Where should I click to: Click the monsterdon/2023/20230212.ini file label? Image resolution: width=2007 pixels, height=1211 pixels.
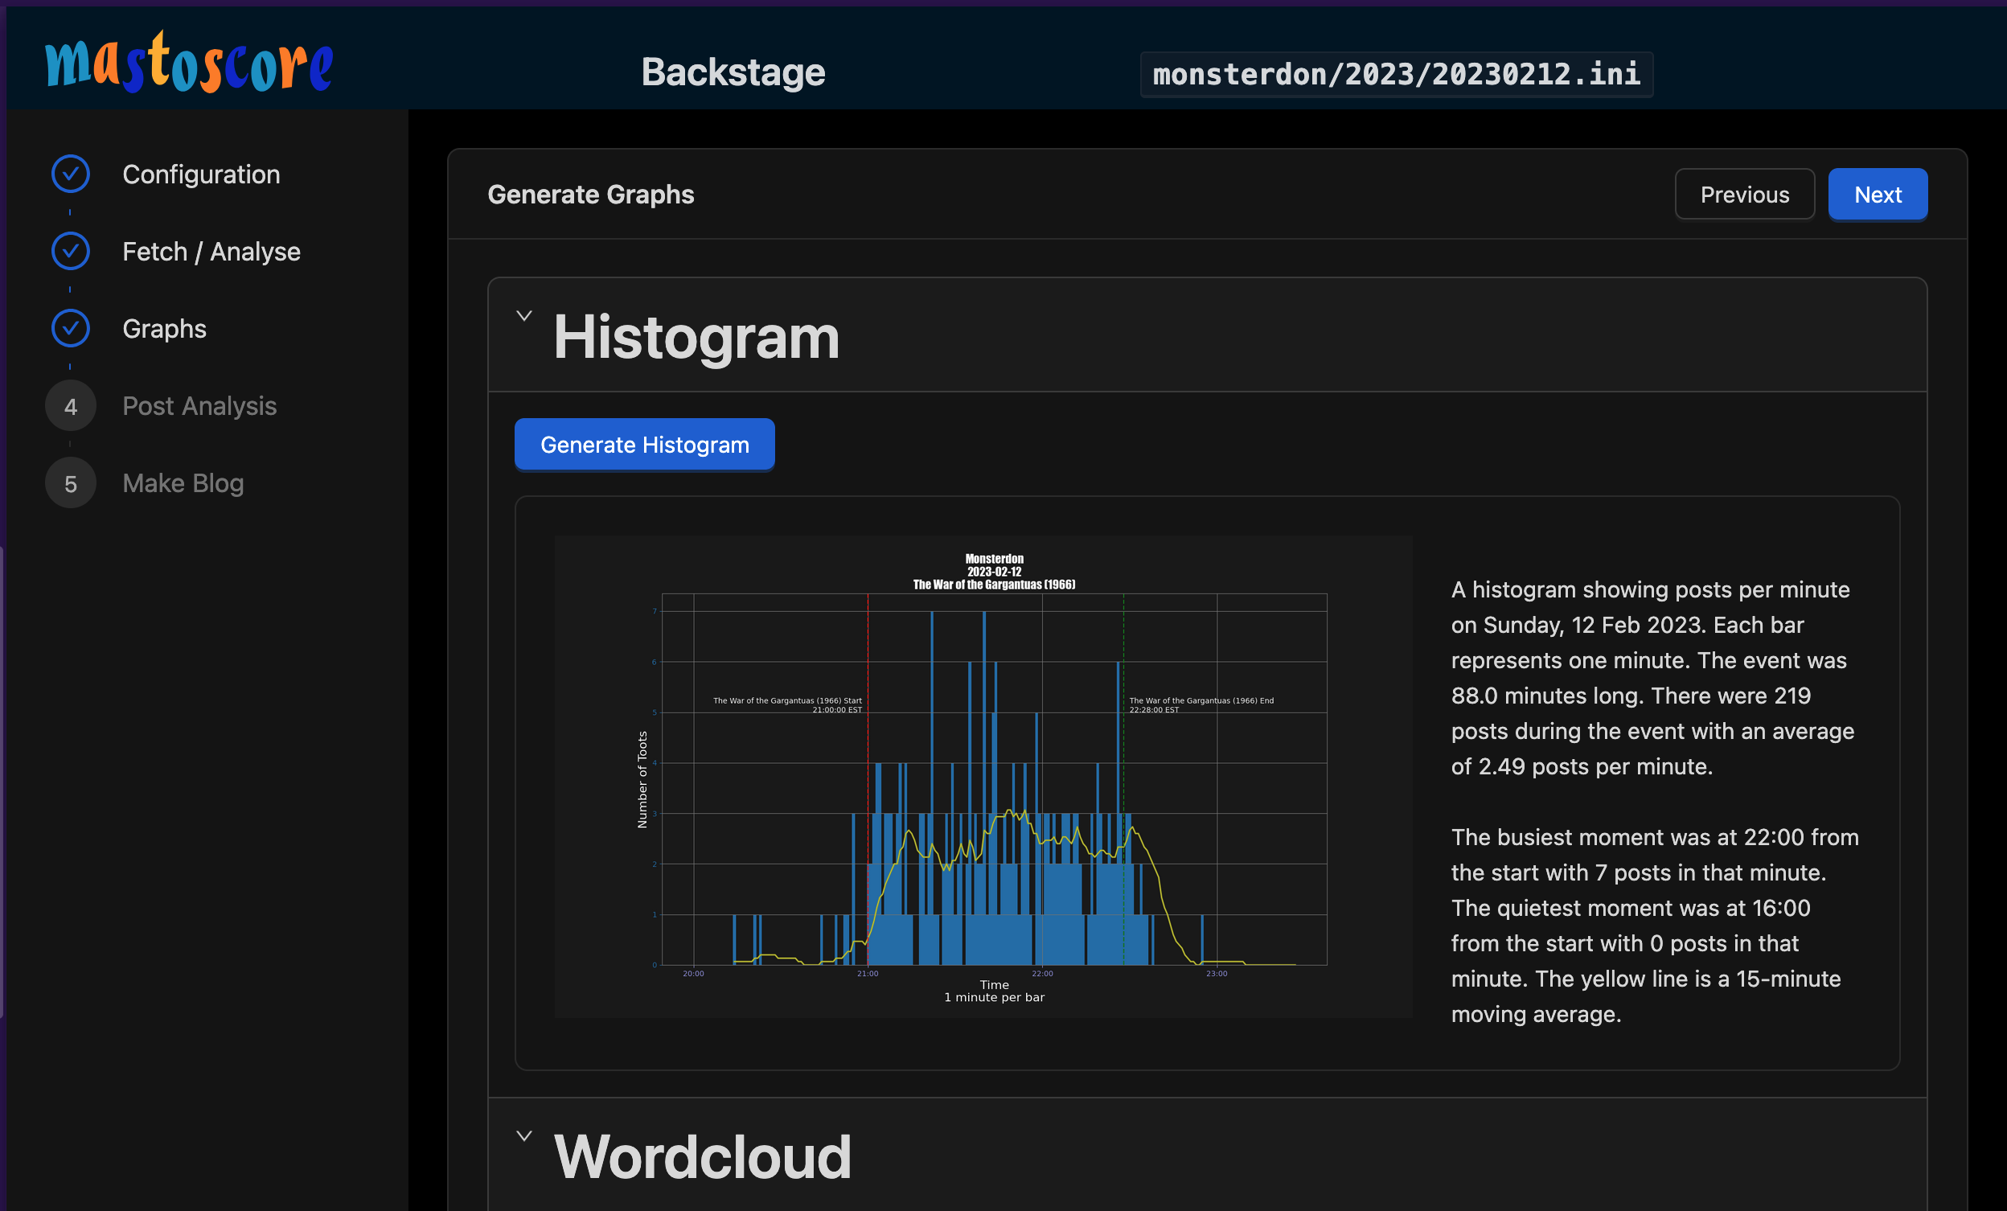(x=1396, y=75)
